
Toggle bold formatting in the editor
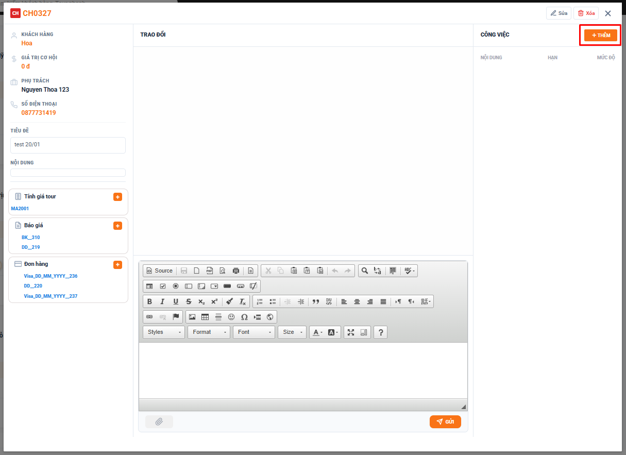pos(149,301)
